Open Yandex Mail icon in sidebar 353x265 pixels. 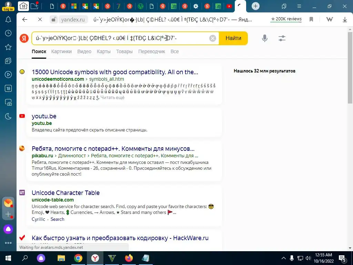pos(8,203)
